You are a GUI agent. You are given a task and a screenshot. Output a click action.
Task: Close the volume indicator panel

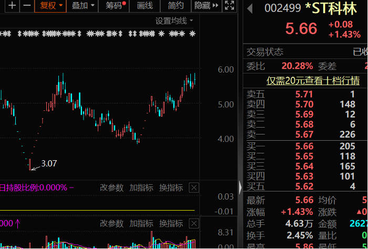coord(194,224)
